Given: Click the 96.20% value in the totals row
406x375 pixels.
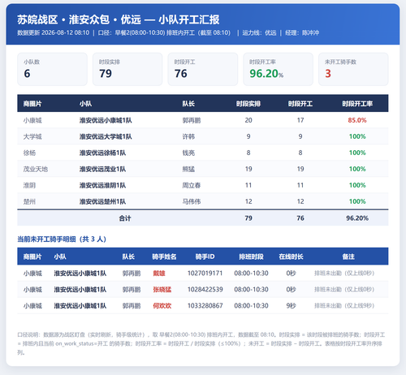Looking at the screenshot, I should pos(357,218).
